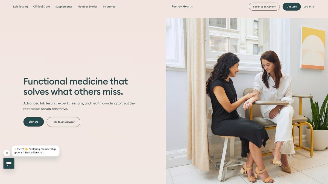Click Talk to an Advisor button

[x=63, y=122]
